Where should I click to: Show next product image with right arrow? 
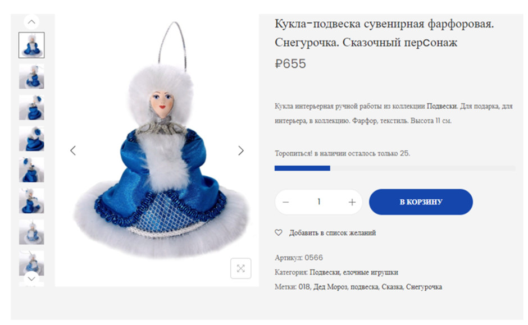pos(241,150)
